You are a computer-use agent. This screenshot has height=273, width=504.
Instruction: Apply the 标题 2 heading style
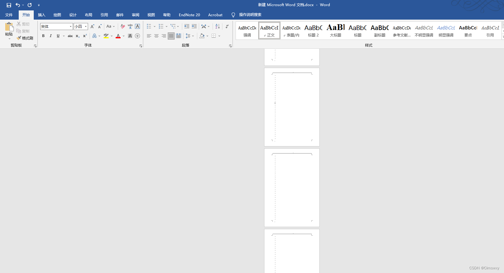click(x=314, y=30)
